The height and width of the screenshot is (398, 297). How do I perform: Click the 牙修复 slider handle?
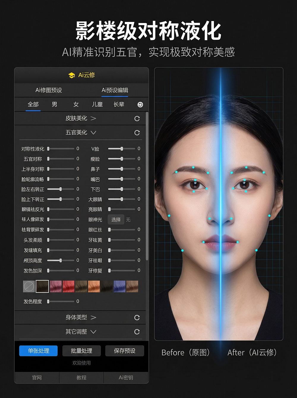tap(109, 270)
